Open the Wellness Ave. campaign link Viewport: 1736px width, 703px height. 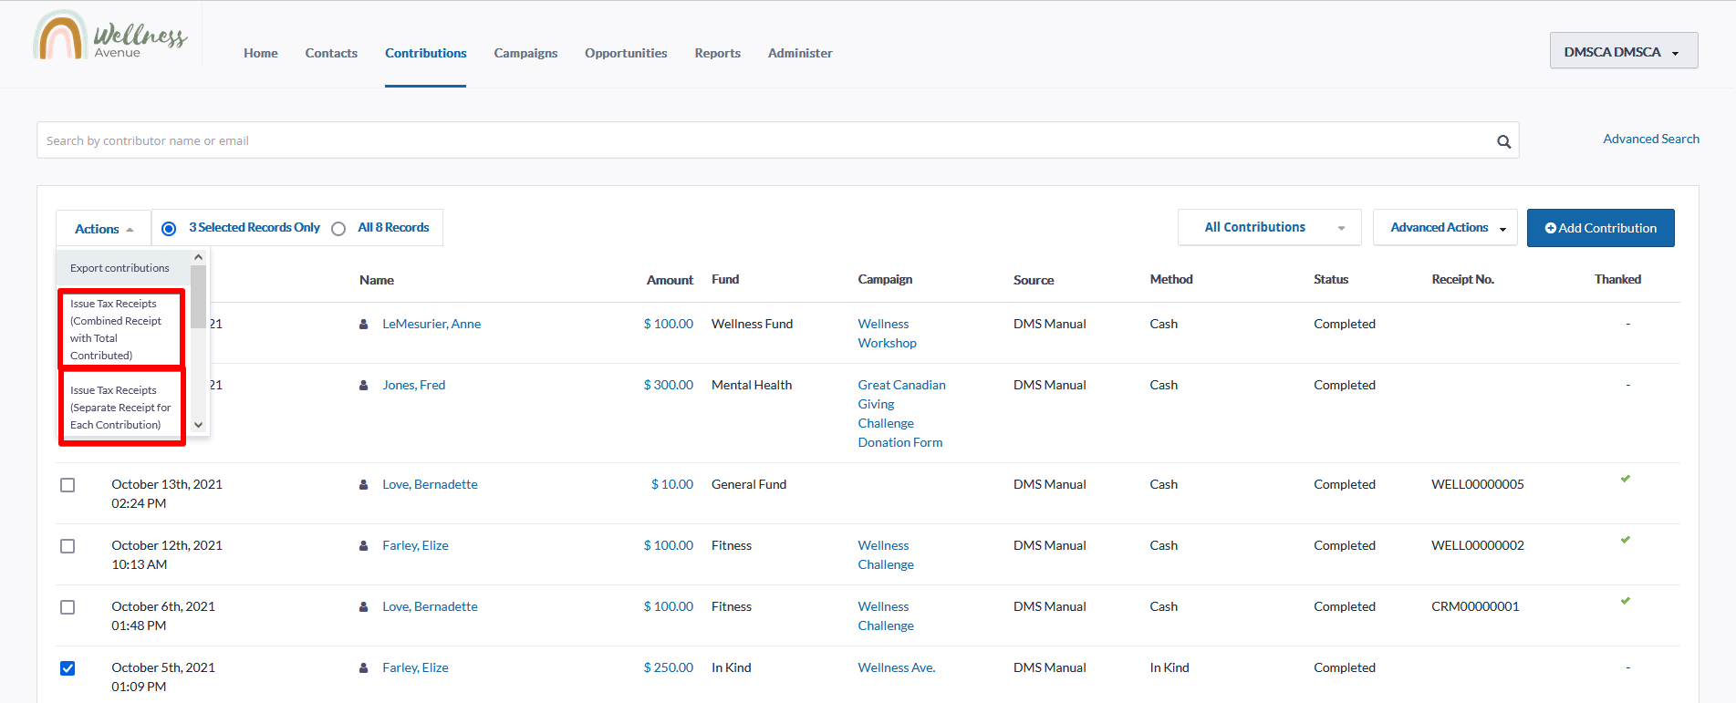pos(896,667)
